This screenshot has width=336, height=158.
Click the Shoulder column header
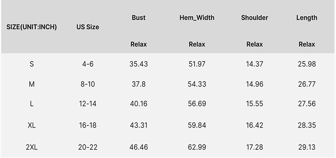pyautogui.click(x=255, y=18)
